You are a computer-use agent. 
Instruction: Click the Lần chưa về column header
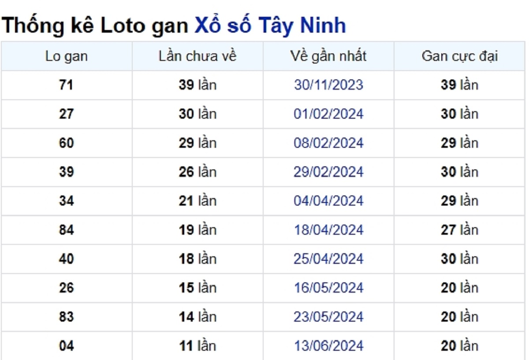(x=197, y=56)
